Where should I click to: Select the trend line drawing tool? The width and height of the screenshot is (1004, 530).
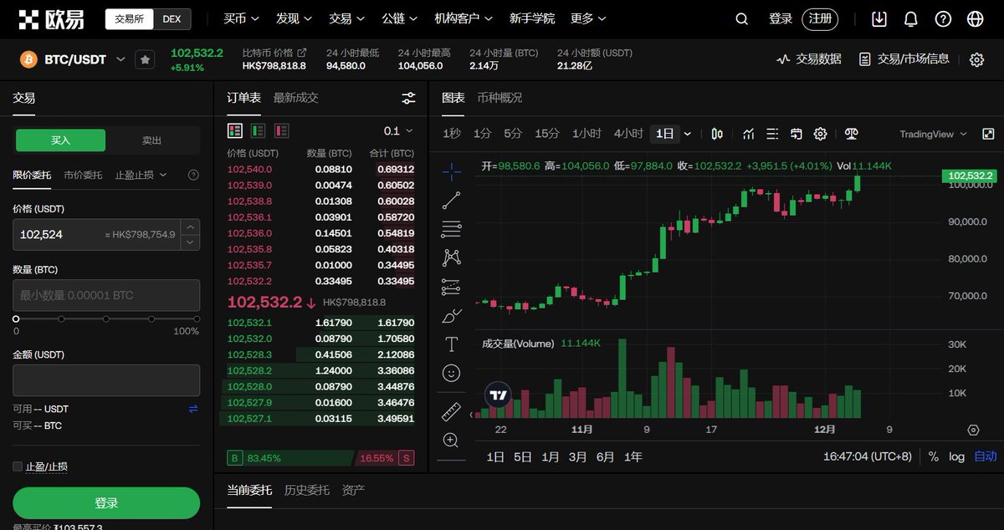pyautogui.click(x=452, y=200)
